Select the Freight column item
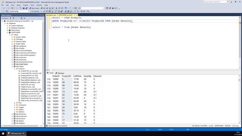 pyautogui.click(x=28, y=87)
